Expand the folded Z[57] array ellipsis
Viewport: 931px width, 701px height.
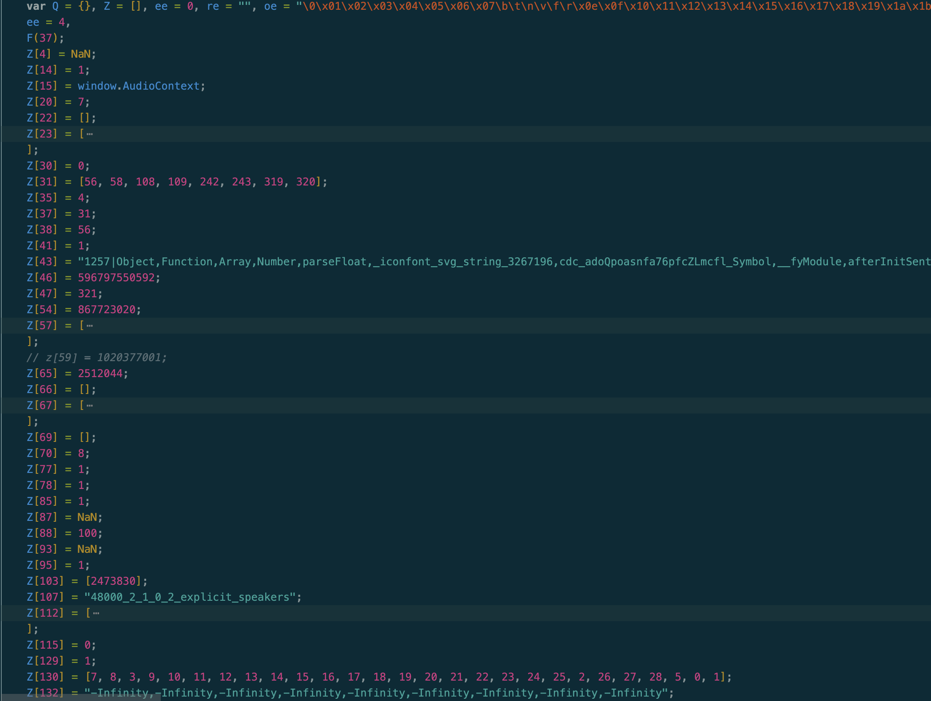[x=90, y=326]
